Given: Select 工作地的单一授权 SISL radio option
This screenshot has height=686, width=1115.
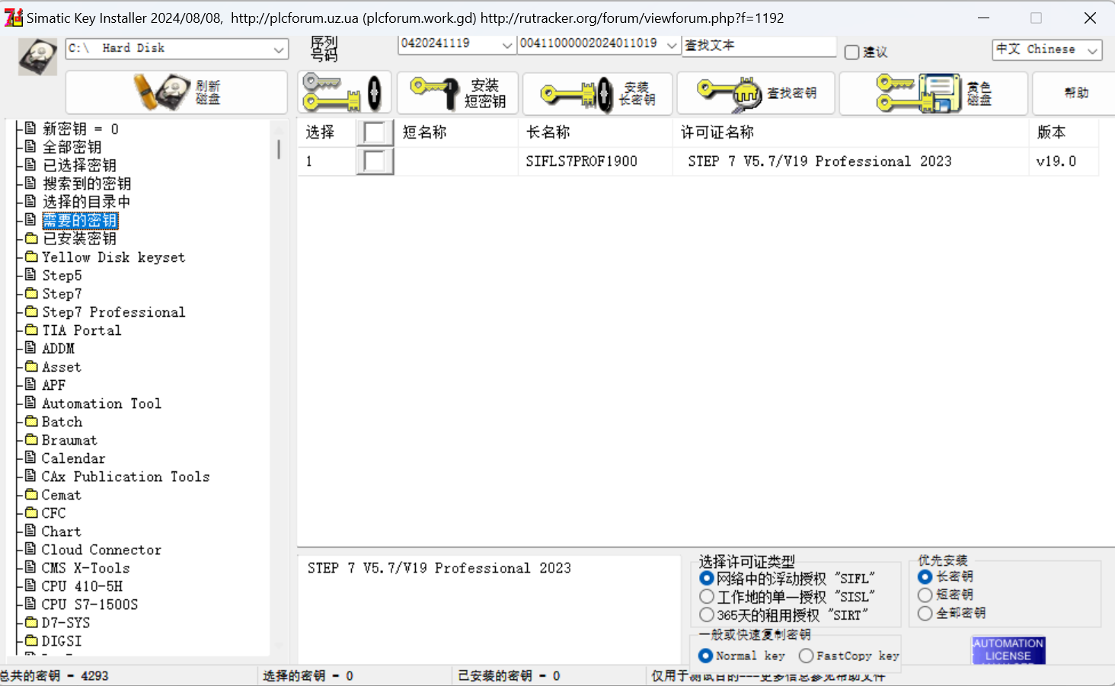Looking at the screenshot, I should pyautogui.click(x=707, y=597).
